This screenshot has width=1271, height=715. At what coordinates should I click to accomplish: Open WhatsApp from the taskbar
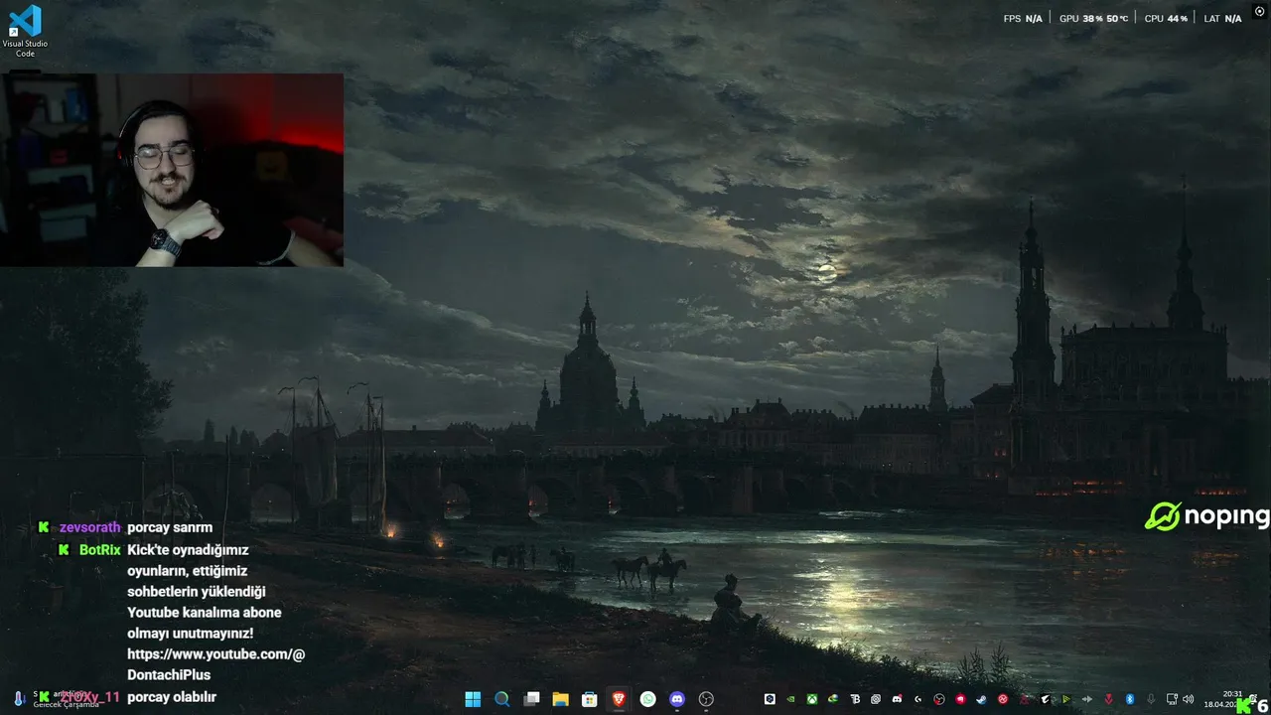(x=648, y=699)
